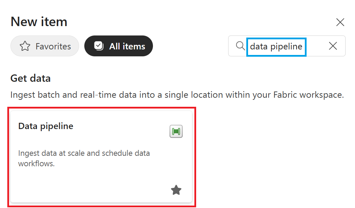Click the star outline icon on Favorites filter
355x208 pixels.
pos(25,46)
